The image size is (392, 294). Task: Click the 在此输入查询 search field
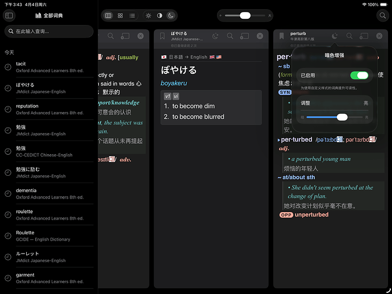coord(49,31)
